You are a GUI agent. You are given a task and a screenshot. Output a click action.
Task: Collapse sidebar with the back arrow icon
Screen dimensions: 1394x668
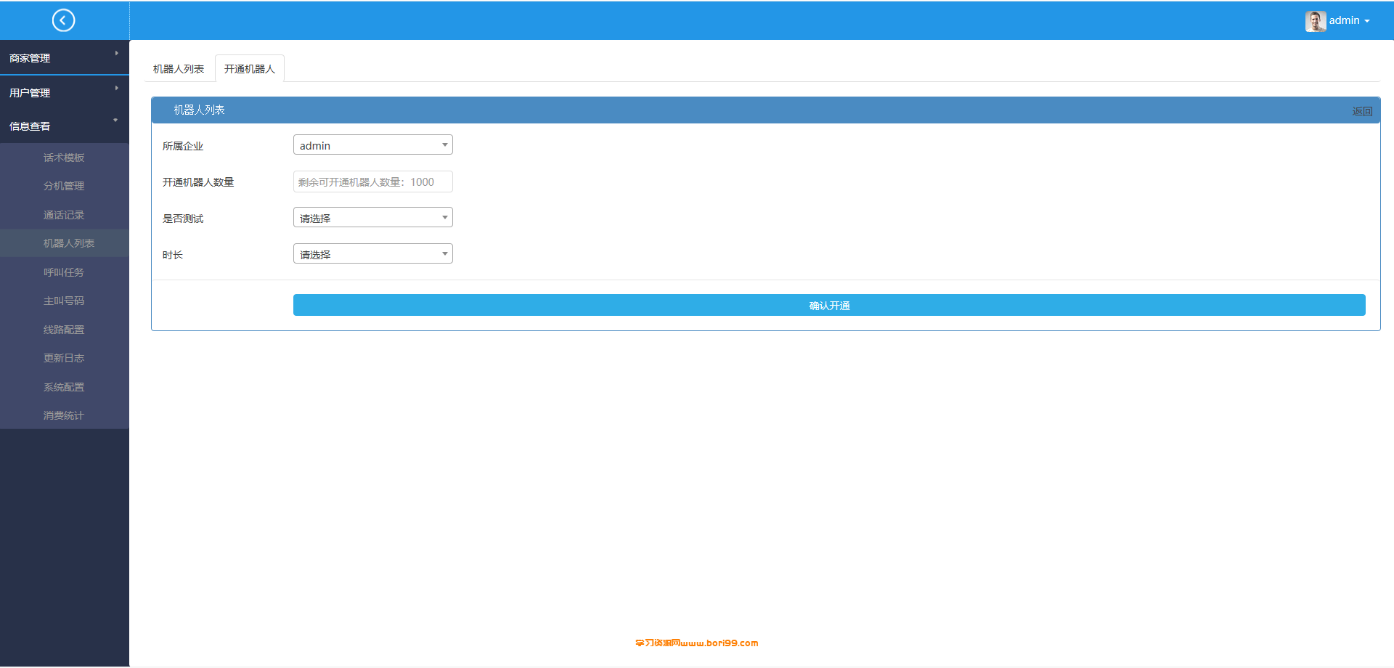point(63,20)
